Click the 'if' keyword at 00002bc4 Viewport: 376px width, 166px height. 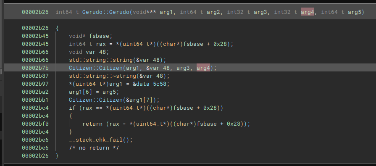pos(72,108)
